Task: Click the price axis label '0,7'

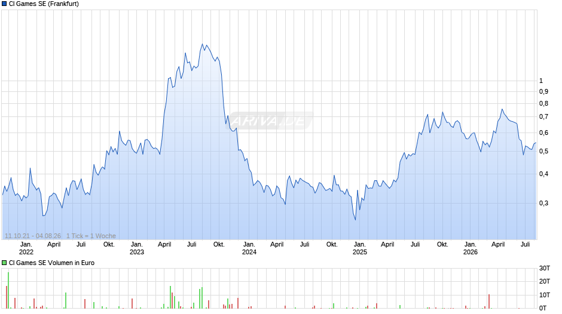Action: (543, 117)
